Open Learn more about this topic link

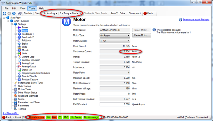click(x=196, y=19)
